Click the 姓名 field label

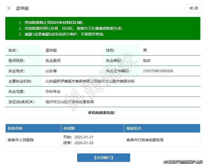point(13,50)
